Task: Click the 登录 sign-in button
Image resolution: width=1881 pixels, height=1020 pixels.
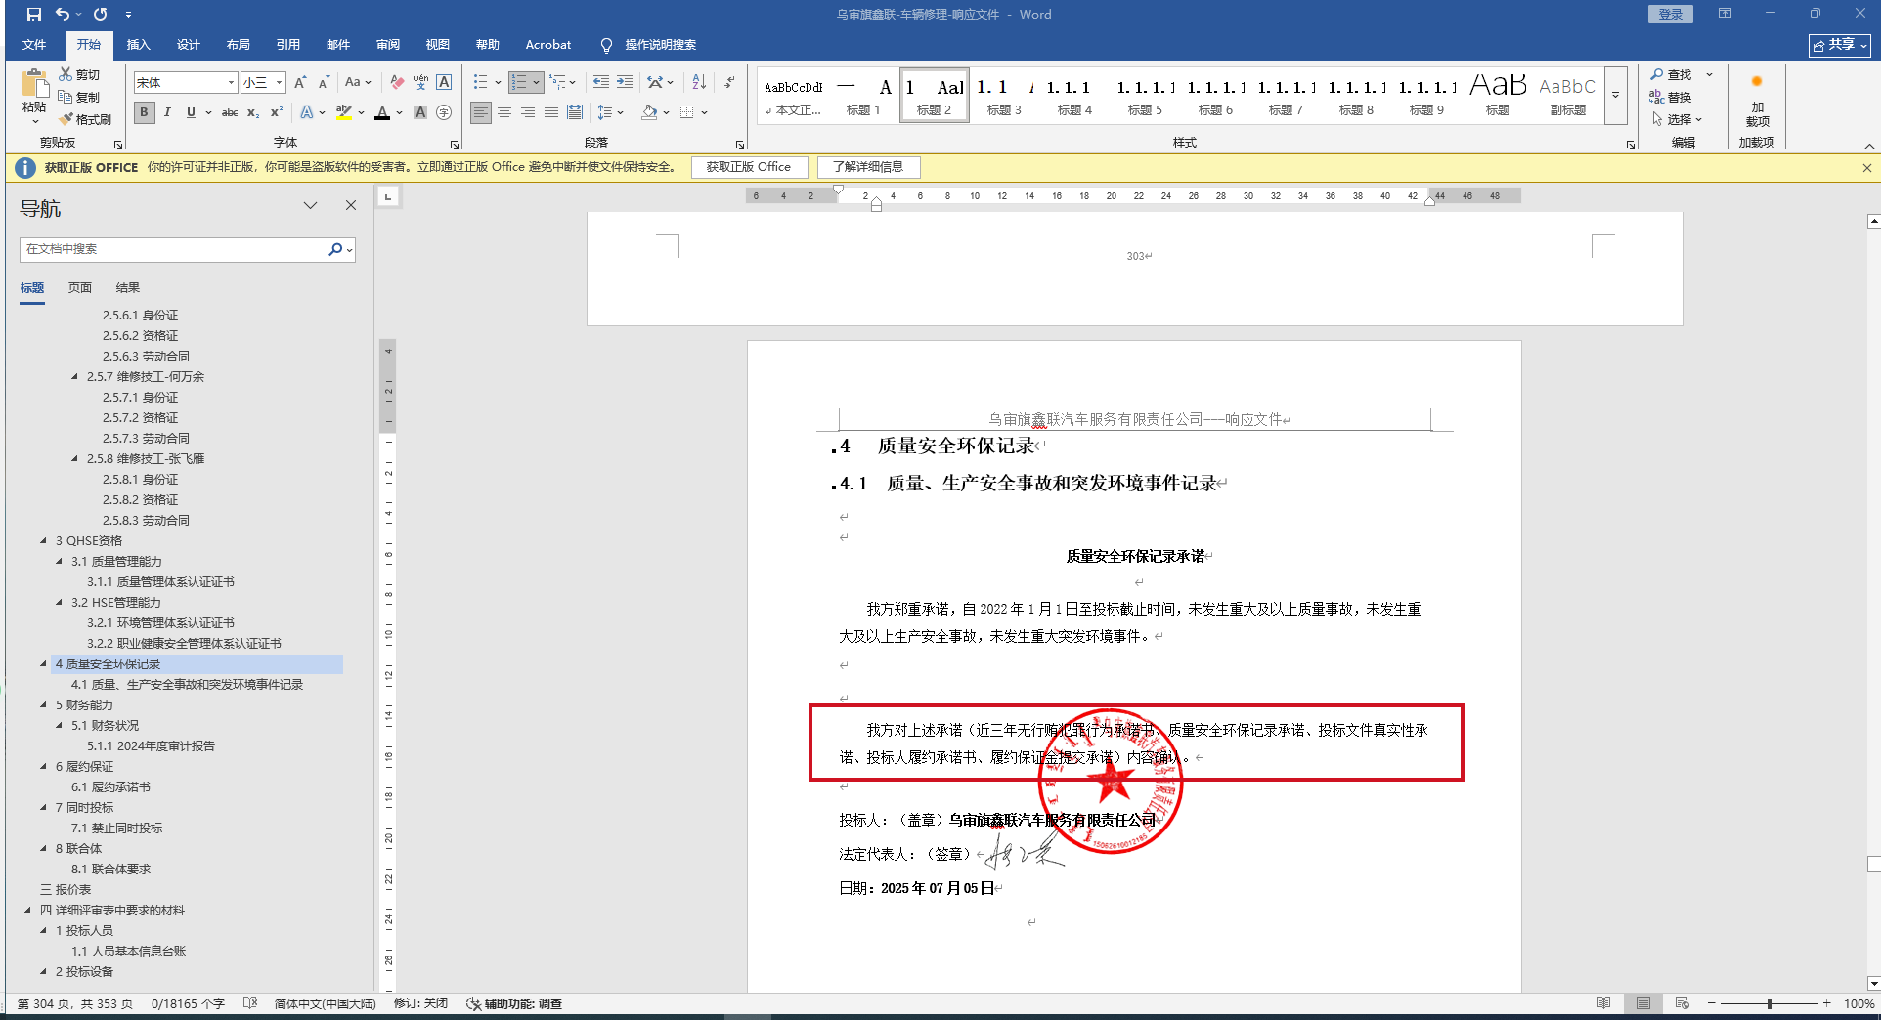Action: (1671, 14)
